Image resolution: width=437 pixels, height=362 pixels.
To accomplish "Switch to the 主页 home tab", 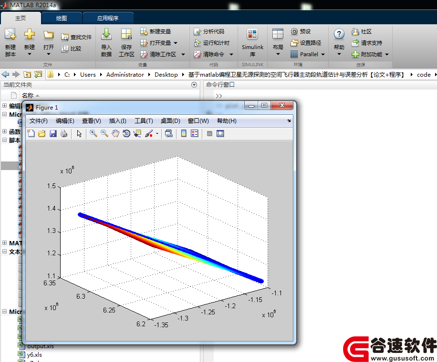I will pos(21,18).
